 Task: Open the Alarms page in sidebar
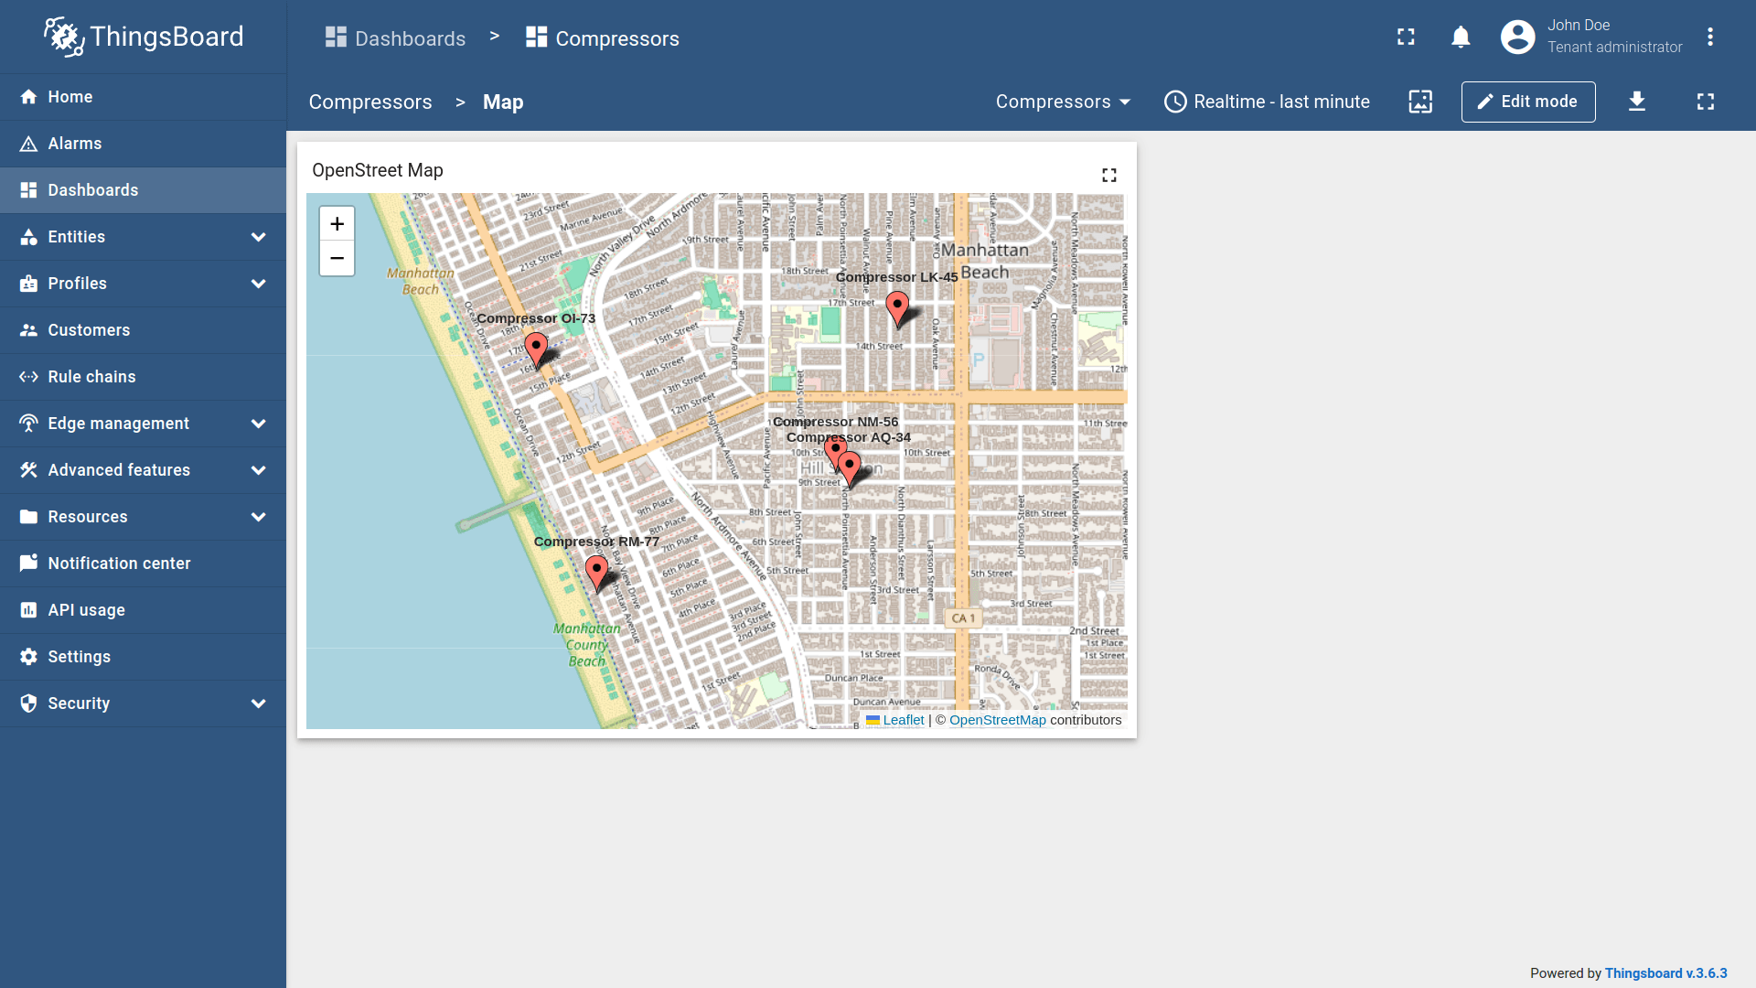(75, 144)
